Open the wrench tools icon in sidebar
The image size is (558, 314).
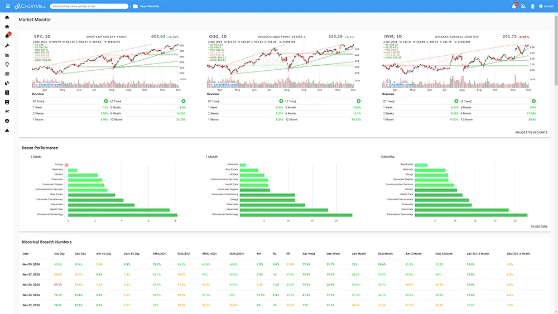coord(7,46)
